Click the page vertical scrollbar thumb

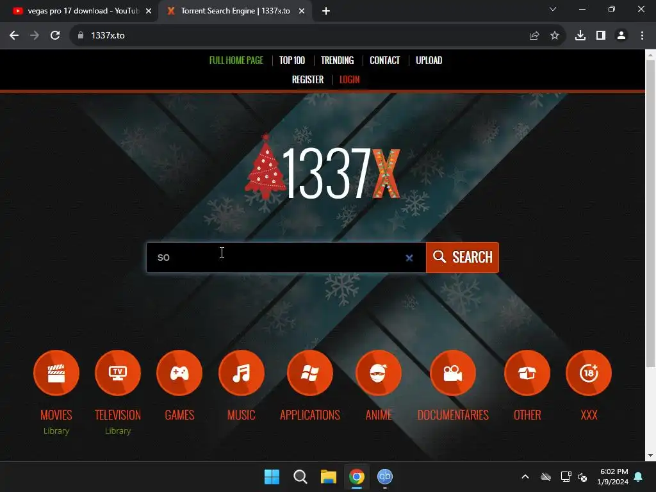(x=650, y=213)
